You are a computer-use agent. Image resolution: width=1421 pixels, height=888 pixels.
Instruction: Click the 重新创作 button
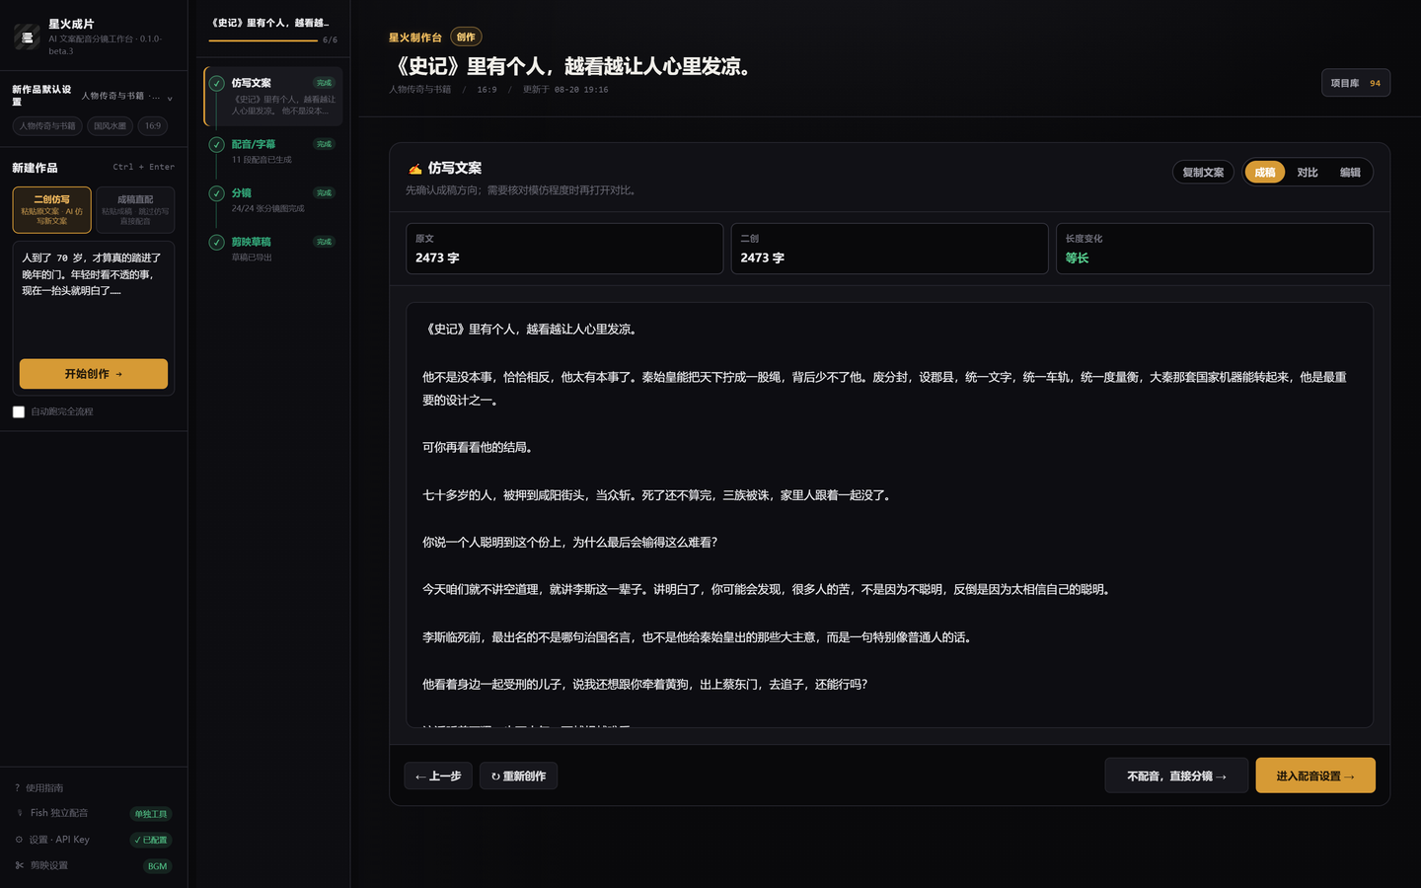(518, 776)
